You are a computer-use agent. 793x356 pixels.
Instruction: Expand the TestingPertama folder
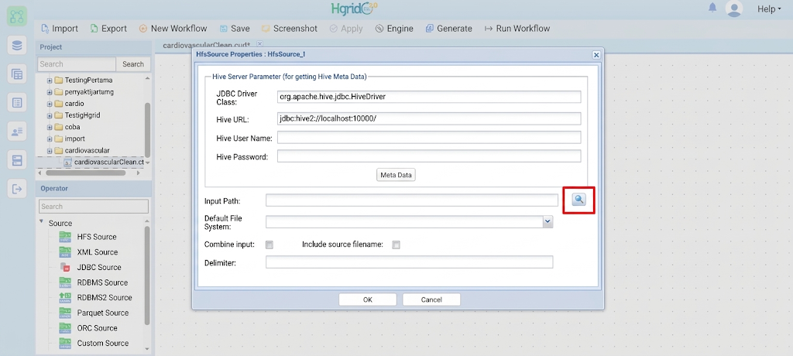point(50,80)
